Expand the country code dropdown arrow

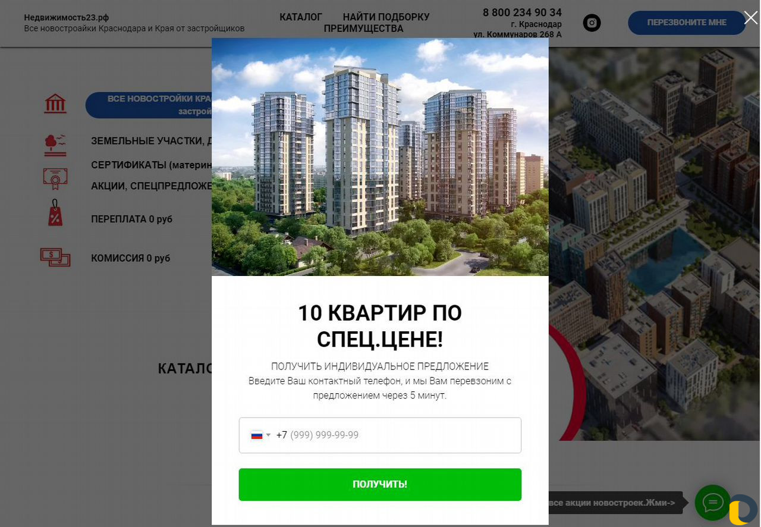tap(268, 435)
